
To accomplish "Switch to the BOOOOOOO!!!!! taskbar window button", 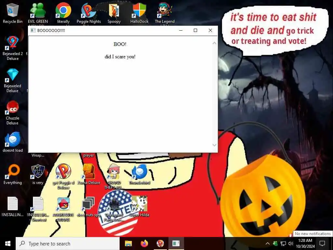I will click(x=176, y=243).
